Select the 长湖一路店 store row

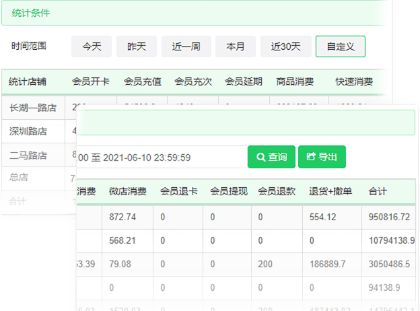(x=33, y=107)
